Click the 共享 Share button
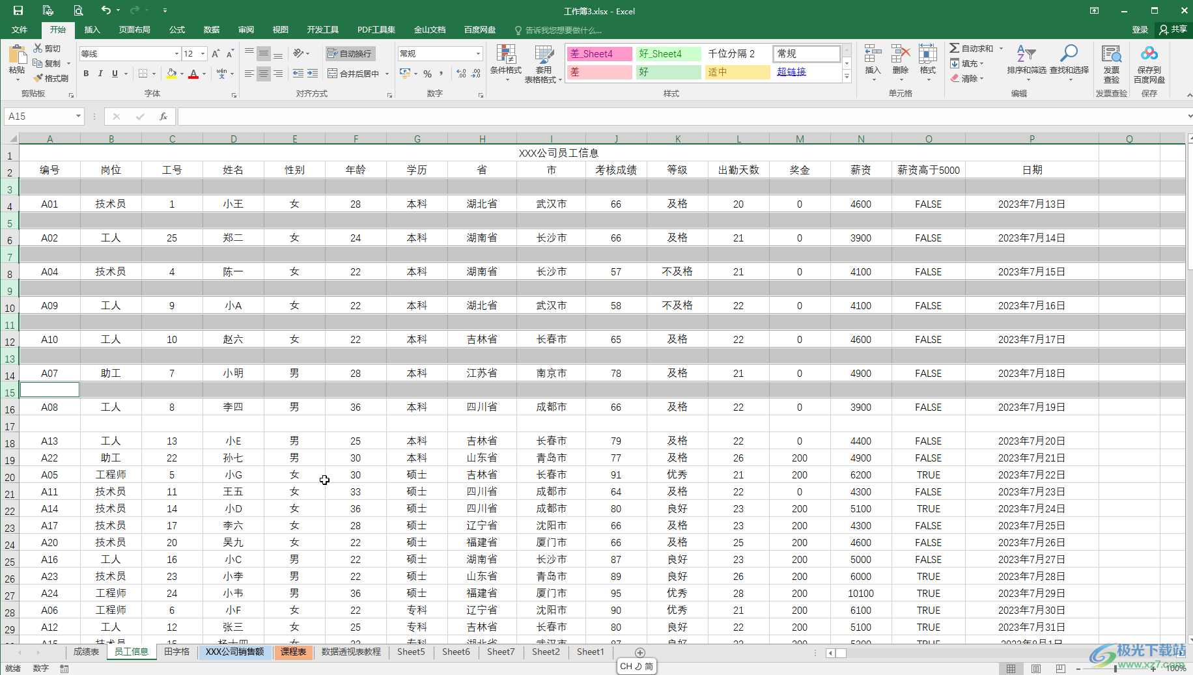Viewport: 1193px width, 675px height. click(x=1173, y=30)
